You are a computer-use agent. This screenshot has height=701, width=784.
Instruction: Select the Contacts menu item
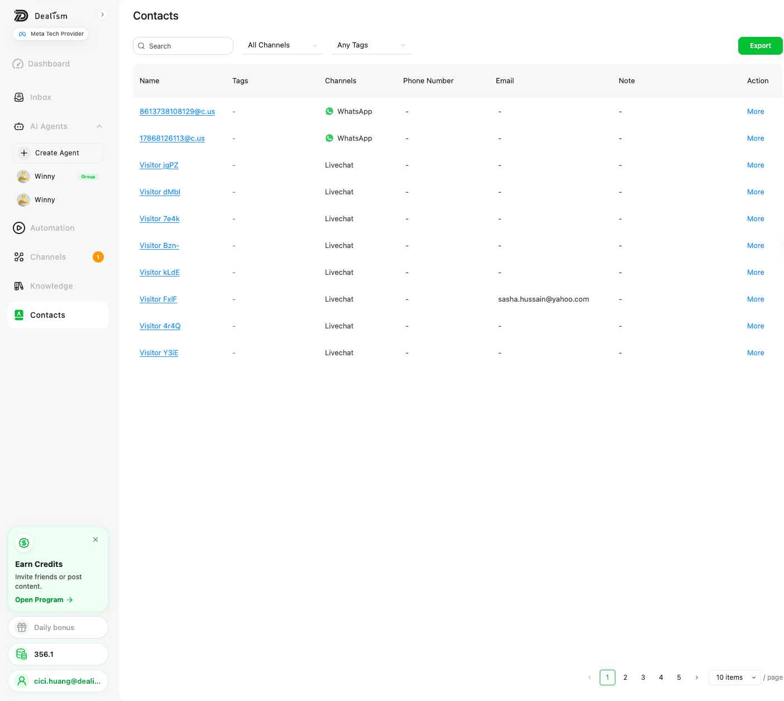(x=58, y=315)
